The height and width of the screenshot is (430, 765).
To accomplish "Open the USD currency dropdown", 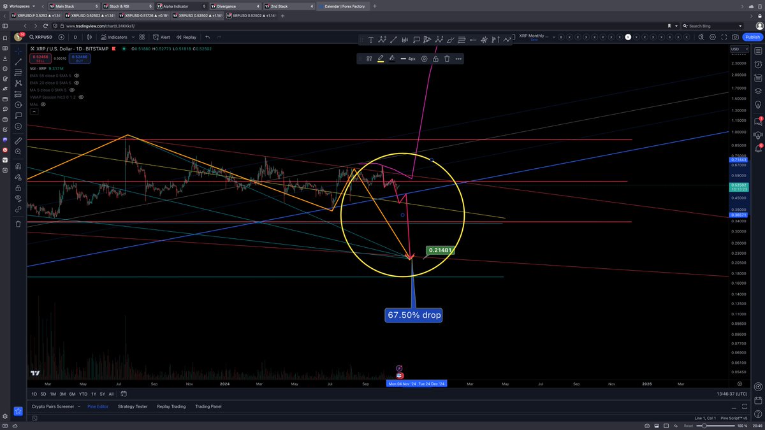I will pyautogui.click(x=739, y=49).
